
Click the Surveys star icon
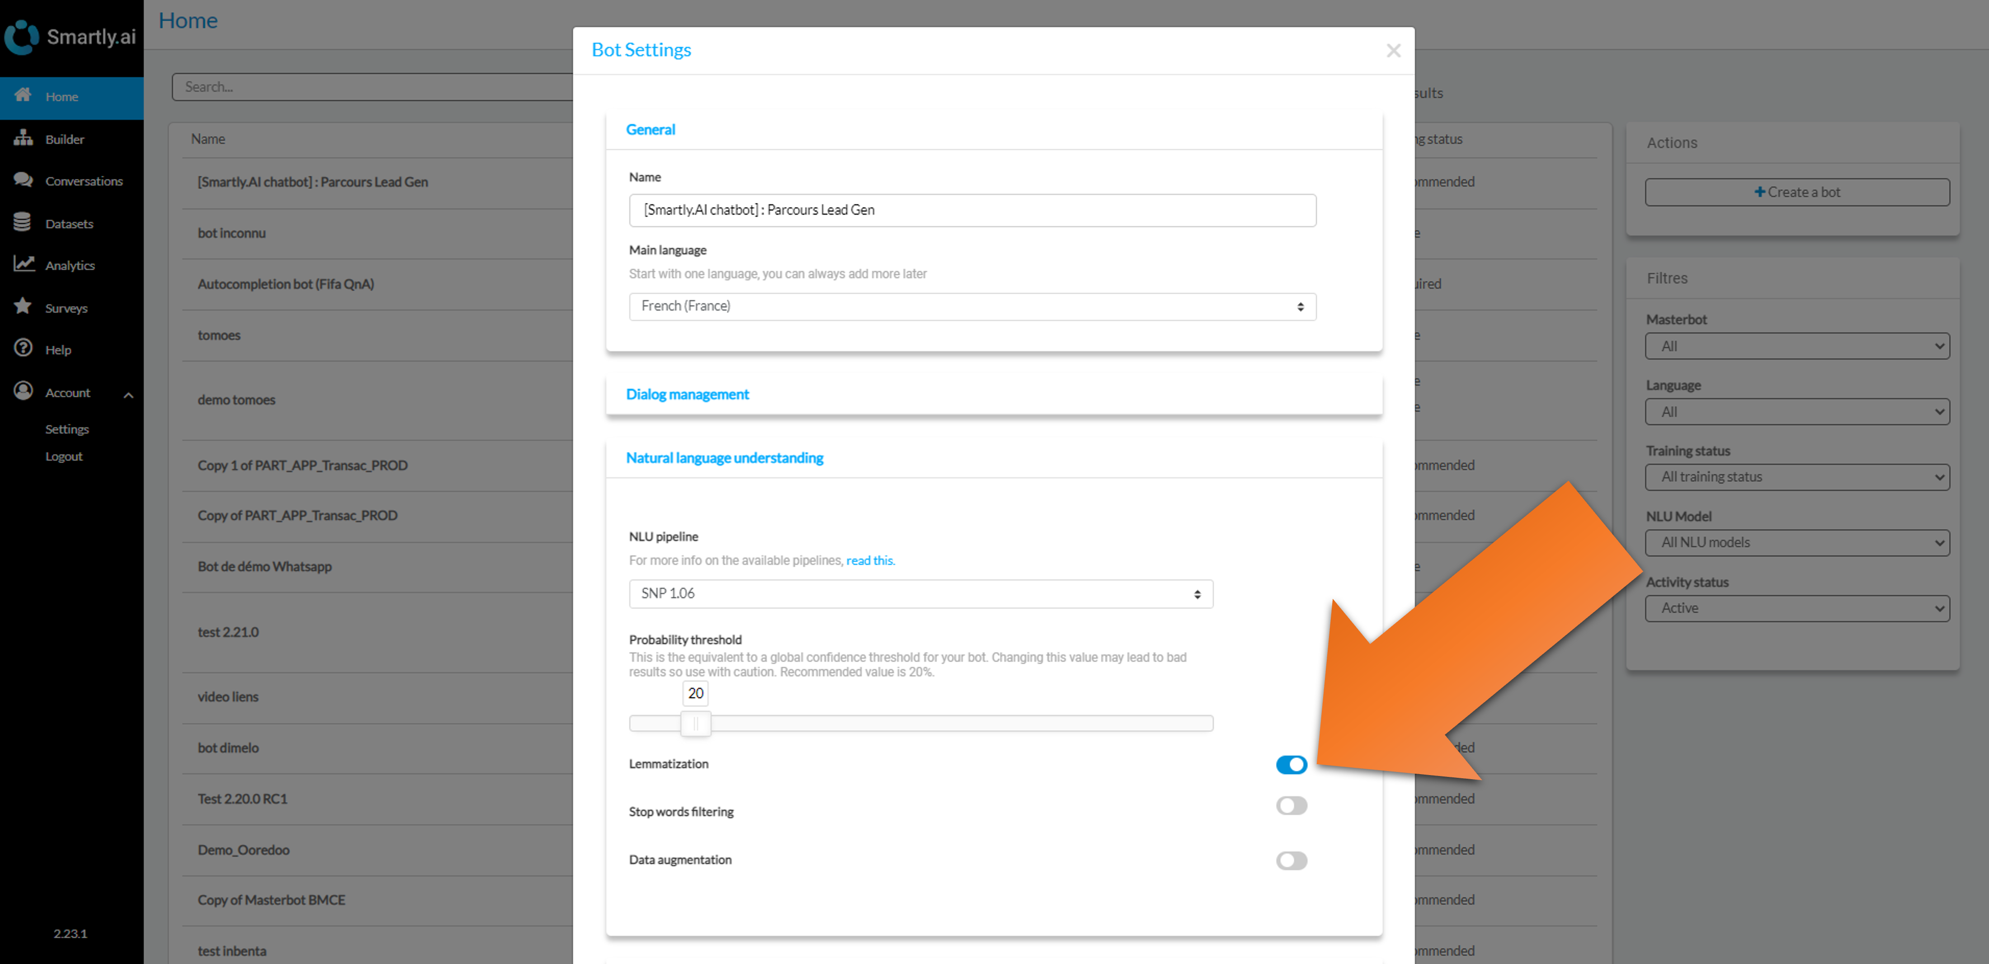(x=23, y=306)
